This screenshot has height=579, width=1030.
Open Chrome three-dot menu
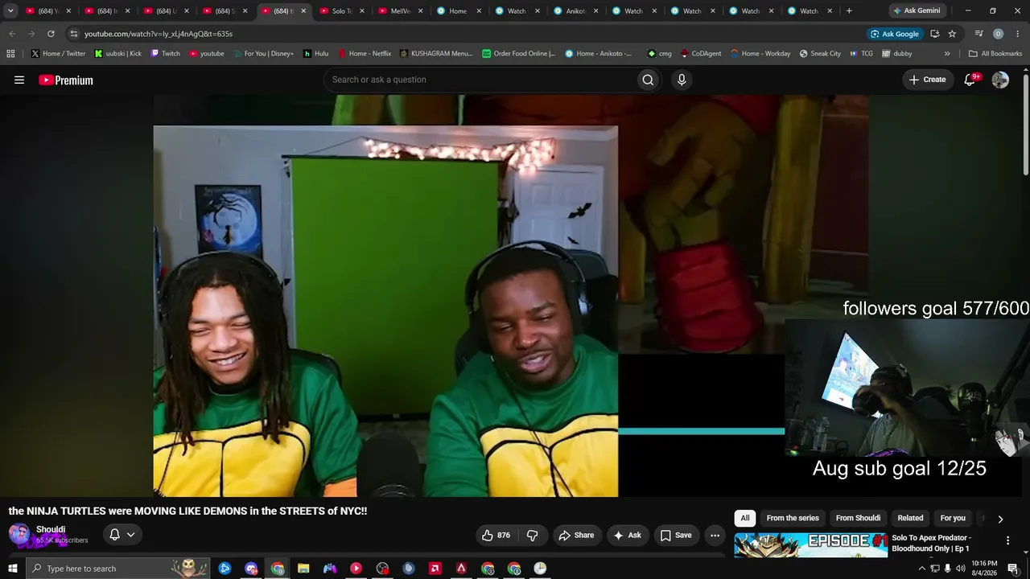[x=1017, y=34]
